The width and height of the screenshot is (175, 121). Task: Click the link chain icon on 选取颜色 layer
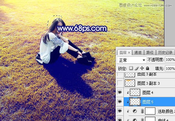tap(142, 111)
